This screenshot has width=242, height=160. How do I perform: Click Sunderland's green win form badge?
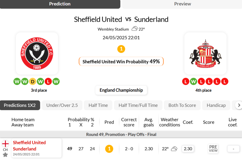tap(193, 82)
